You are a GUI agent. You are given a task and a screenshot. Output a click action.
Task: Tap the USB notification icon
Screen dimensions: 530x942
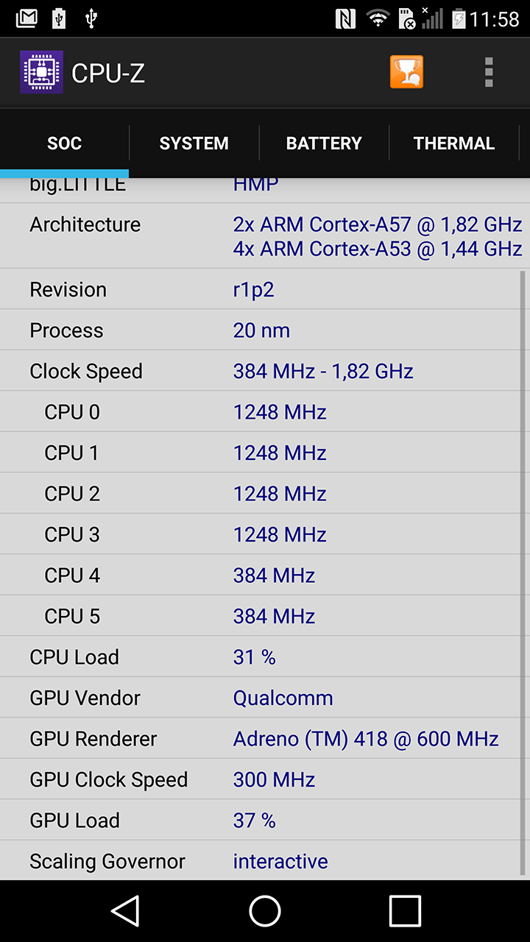(91, 18)
